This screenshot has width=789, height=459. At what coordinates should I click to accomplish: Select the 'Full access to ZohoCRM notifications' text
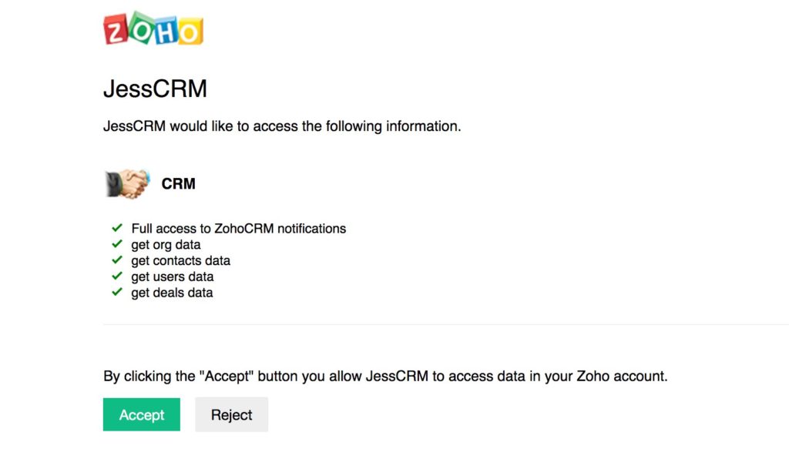tap(239, 229)
